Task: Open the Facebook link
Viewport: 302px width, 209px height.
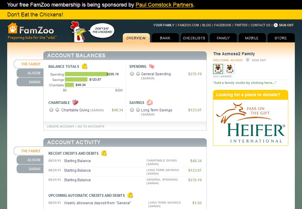Action: point(223,25)
